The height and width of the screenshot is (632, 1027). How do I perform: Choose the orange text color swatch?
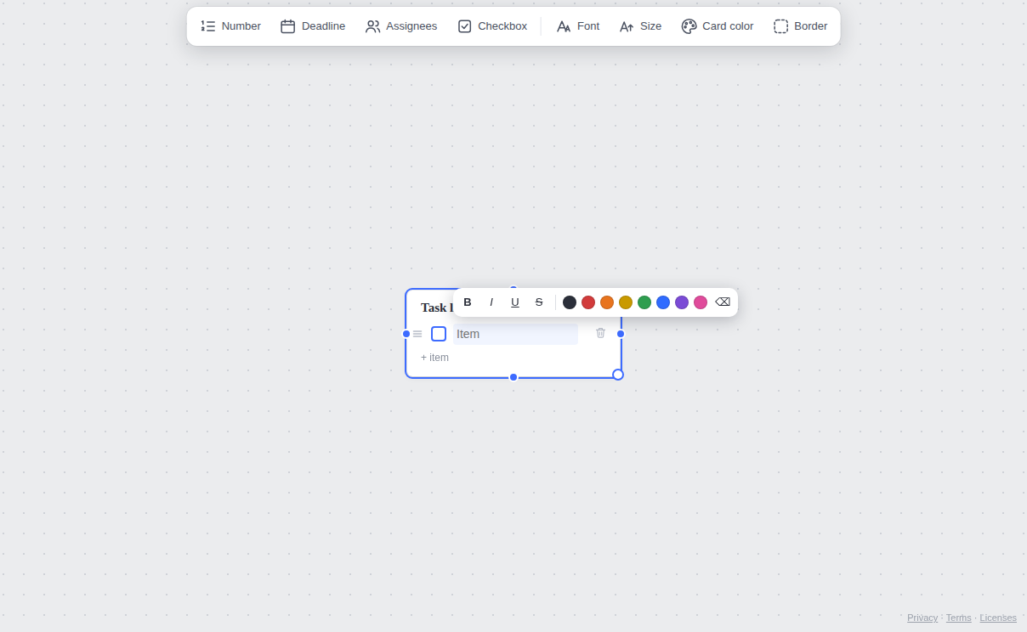(x=607, y=302)
